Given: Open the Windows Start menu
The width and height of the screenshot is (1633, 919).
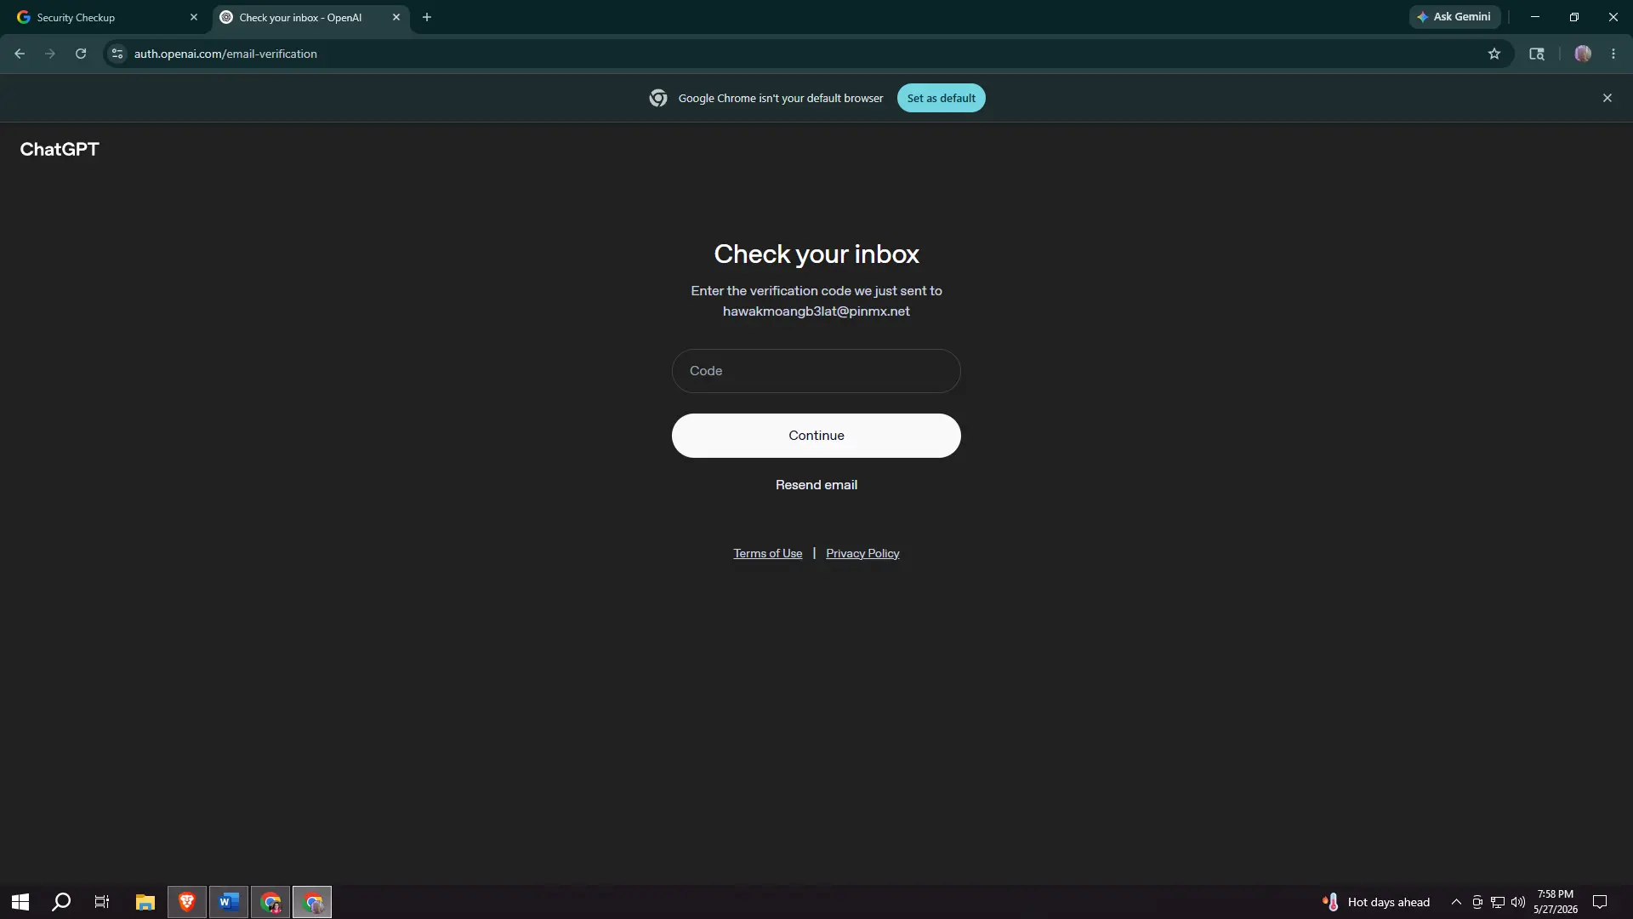Looking at the screenshot, I should click(x=20, y=902).
